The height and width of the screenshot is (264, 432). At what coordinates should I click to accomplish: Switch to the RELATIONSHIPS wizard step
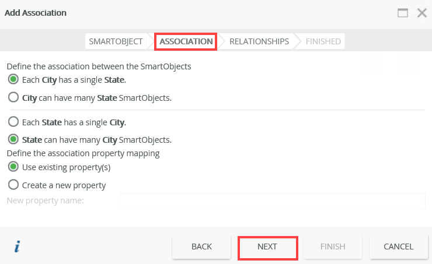coord(259,41)
